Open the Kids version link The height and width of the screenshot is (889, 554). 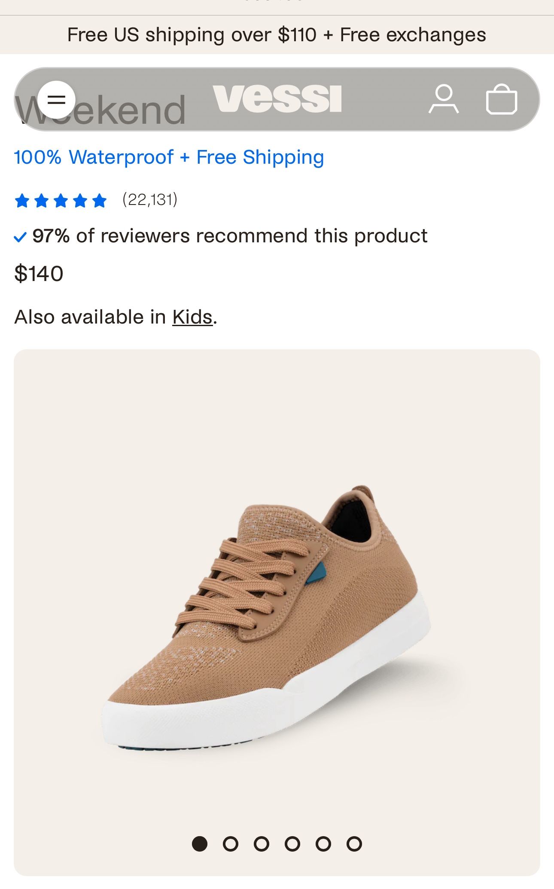[192, 317]
